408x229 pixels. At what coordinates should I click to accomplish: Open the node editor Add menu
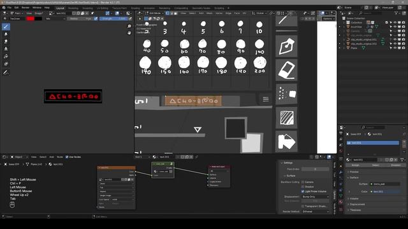pyautogui.click(x=52, y=157)
